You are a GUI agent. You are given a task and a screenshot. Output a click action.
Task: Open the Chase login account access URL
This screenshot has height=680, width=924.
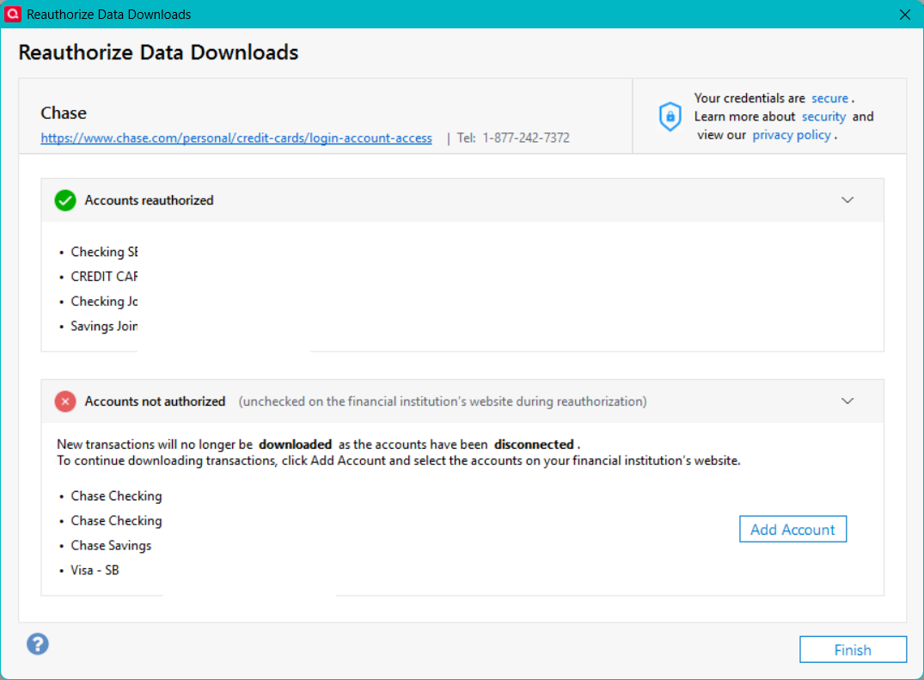[236, 138]
